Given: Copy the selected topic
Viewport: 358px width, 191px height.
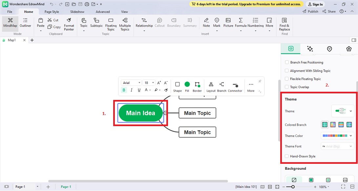Looking at the screenshot, I should tap(54, 27).
